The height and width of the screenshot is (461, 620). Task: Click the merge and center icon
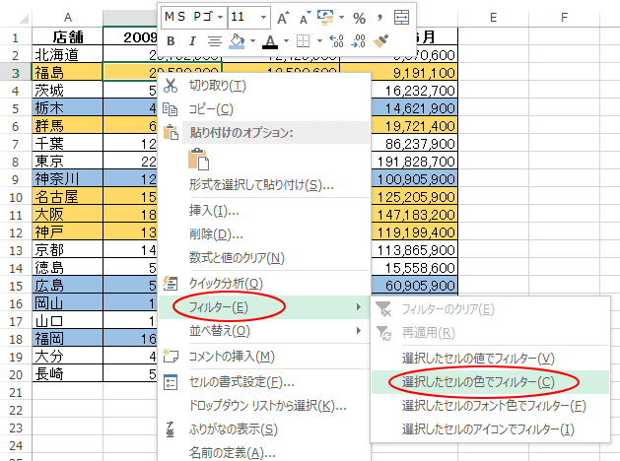pyautogui.click(x=402, y=18)
